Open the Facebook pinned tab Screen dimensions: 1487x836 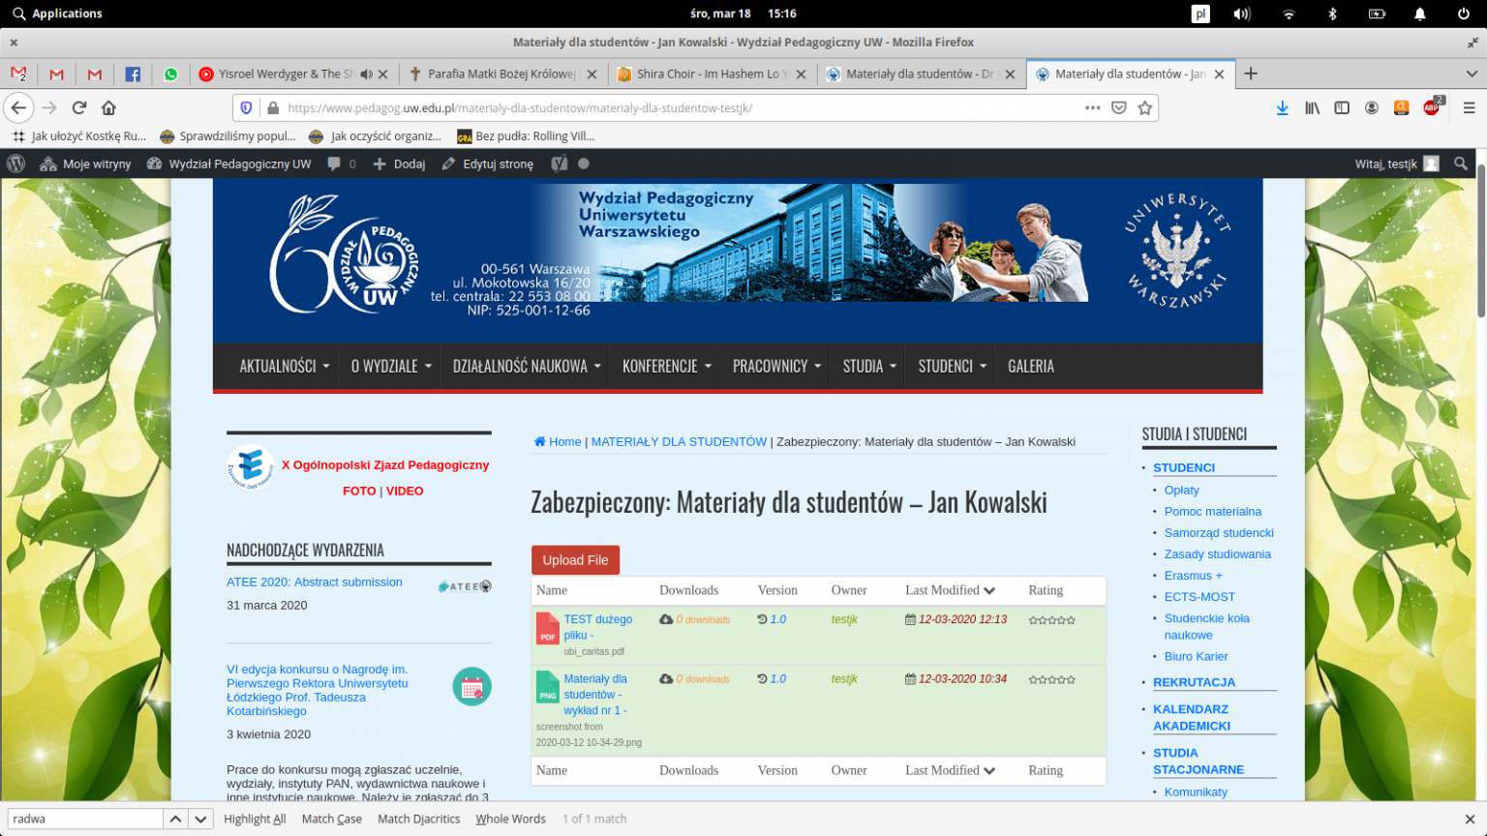coord(133,75)
